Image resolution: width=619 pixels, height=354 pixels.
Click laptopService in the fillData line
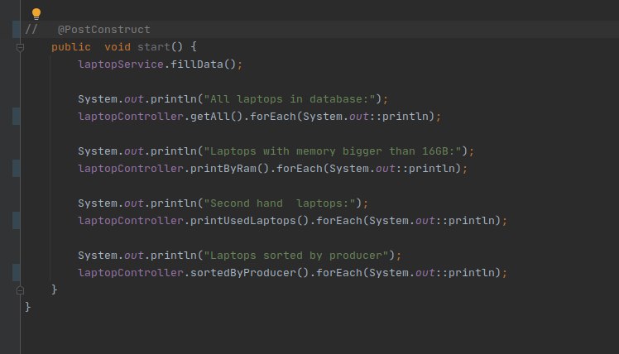(x=120, y=65)
